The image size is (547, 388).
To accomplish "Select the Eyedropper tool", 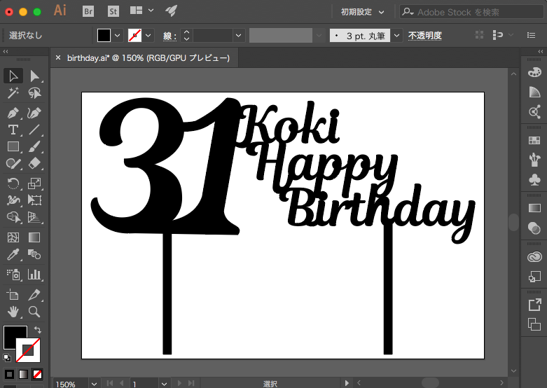I will coord(13,254).
